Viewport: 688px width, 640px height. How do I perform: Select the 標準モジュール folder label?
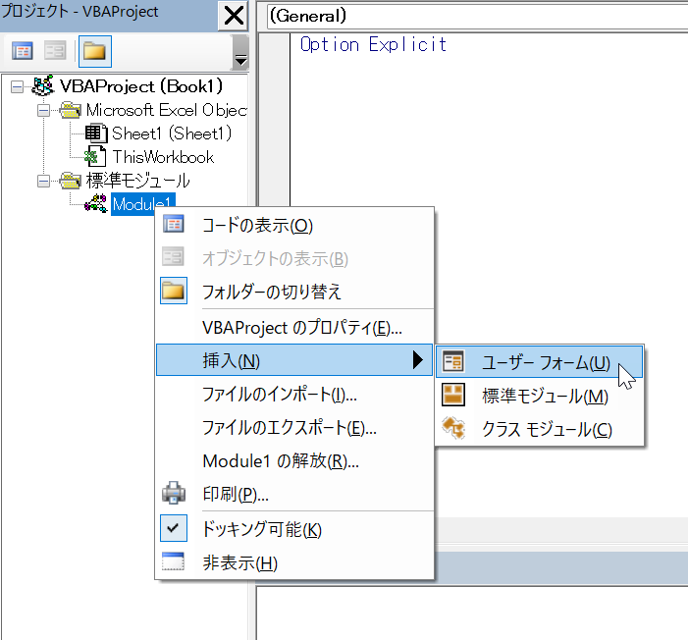pyautogui.click(x=137, y=181)
